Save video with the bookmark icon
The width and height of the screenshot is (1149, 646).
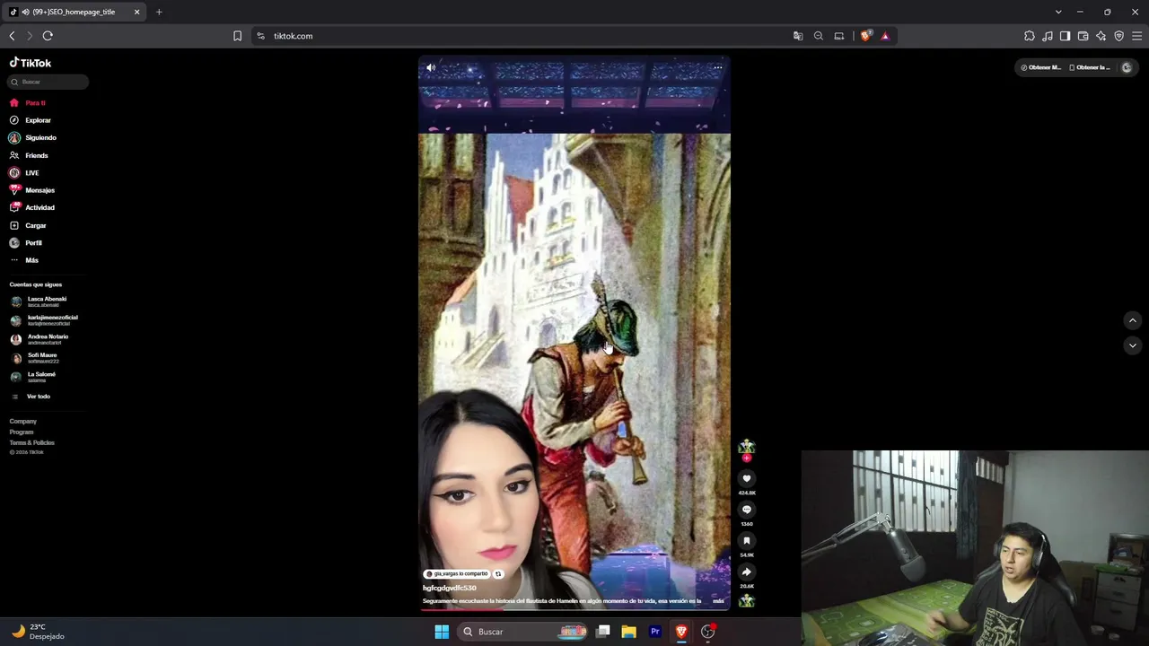(746, 541)
